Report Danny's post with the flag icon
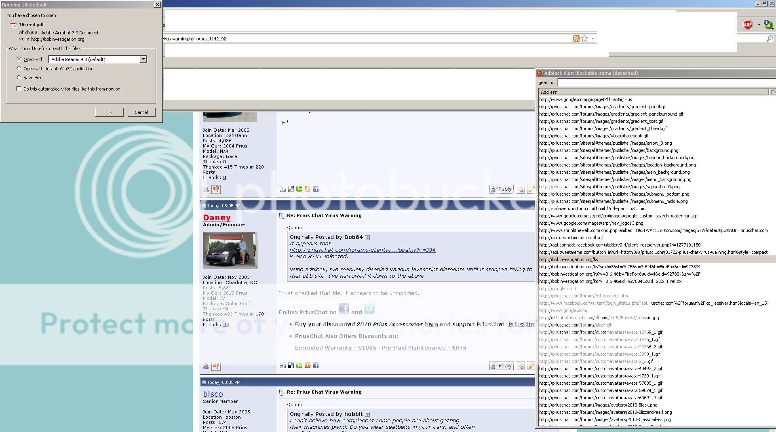The height and width of the screenshot is (432, 776). tap(216, 366)
